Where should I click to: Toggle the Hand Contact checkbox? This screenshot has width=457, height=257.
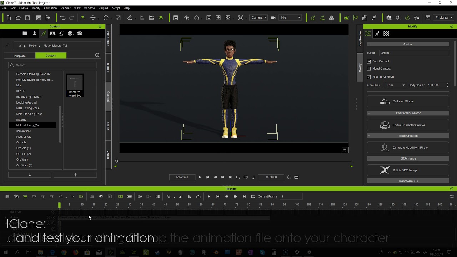pos(369,69)
